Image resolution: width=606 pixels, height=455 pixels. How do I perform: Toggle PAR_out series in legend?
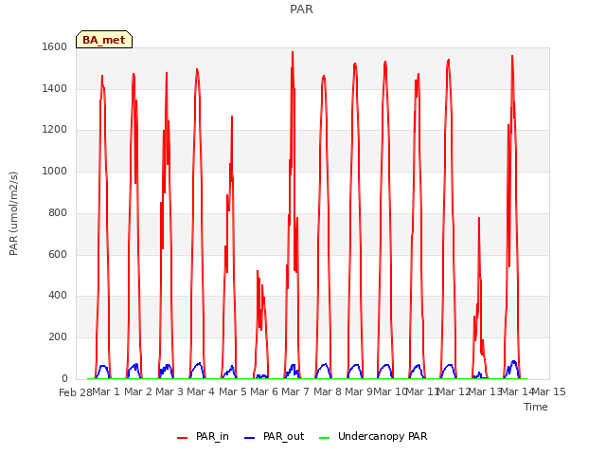(x=275, y=436)
